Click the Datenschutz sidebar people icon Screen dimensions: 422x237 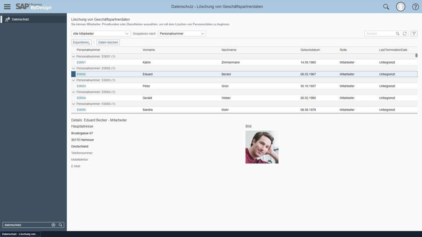pyautogui.click(x=7, y=19)
